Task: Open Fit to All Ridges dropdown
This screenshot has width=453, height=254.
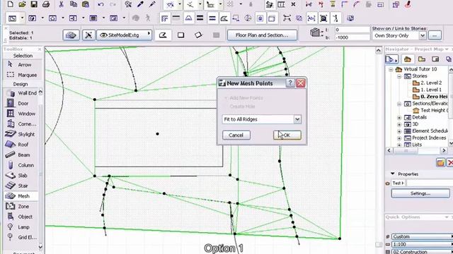Action: (297, 119)
